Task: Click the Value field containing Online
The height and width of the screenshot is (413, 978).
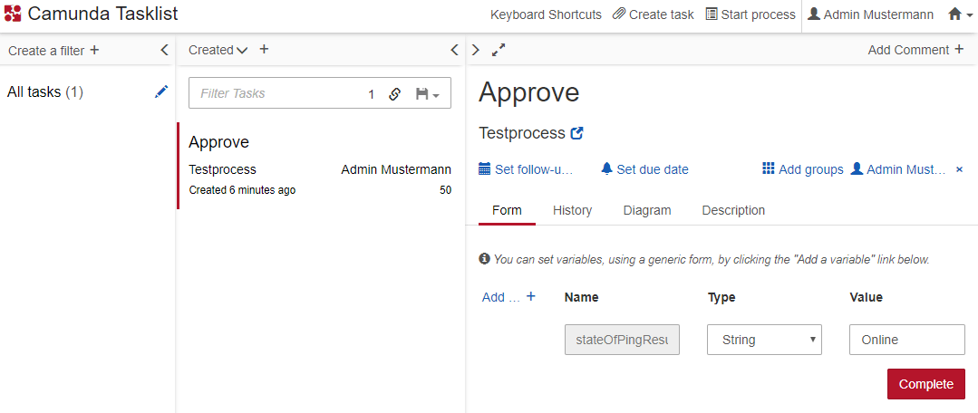Action: coord(906,340)
